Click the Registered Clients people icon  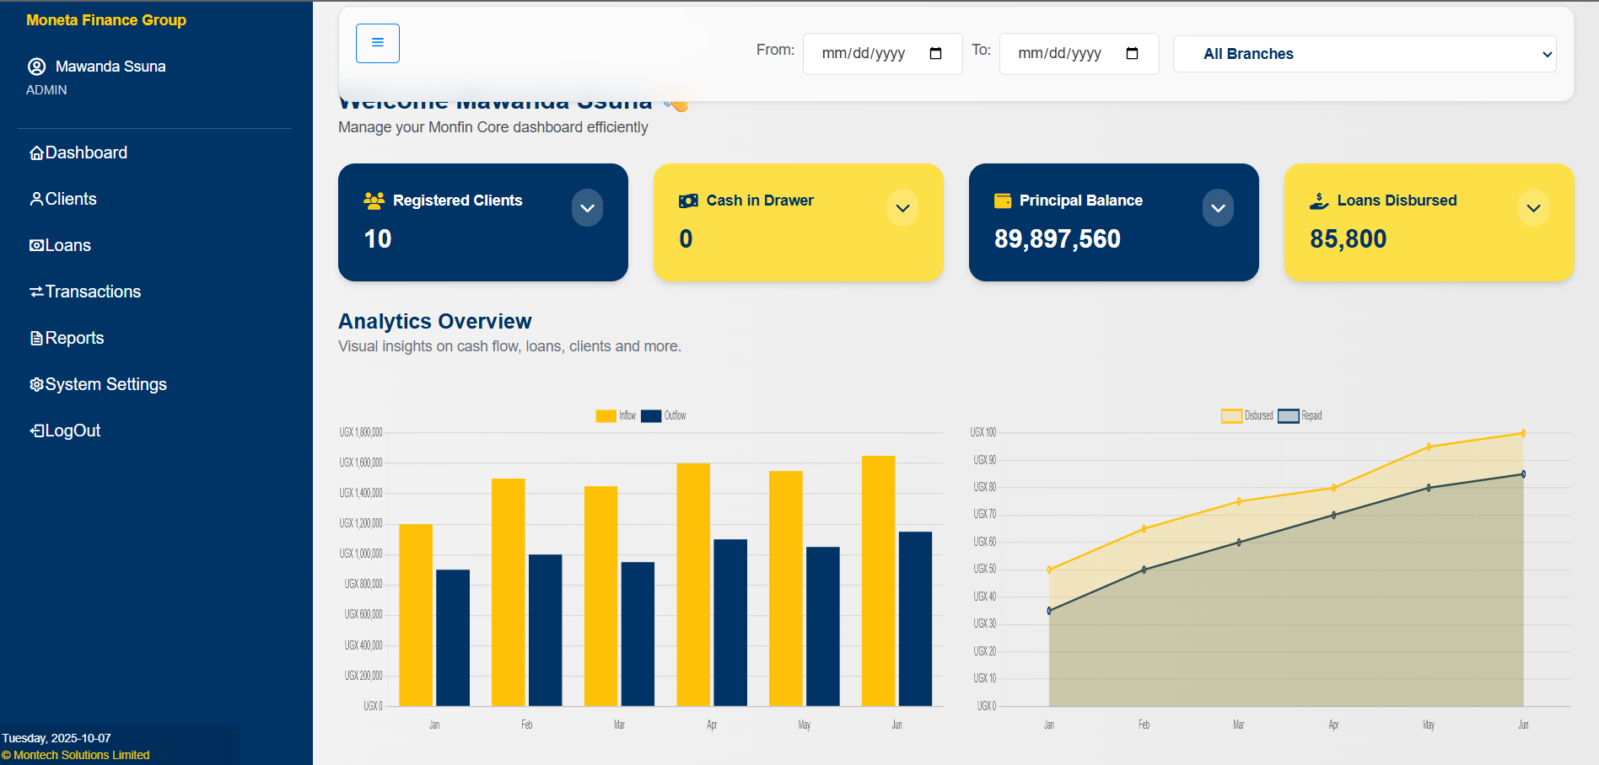tap(374, 201)
